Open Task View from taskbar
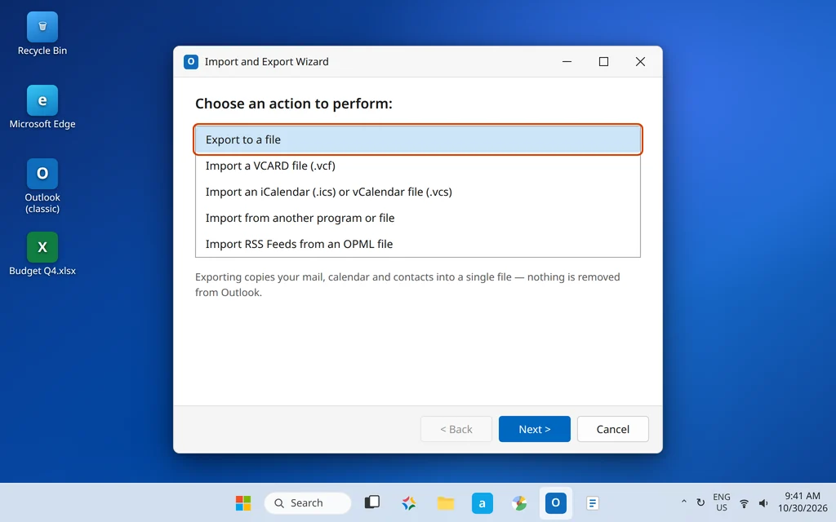836x522 pixels. [x=372, y=502]
